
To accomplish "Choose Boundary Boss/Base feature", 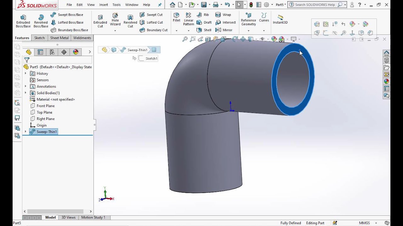I will [69, 30].
